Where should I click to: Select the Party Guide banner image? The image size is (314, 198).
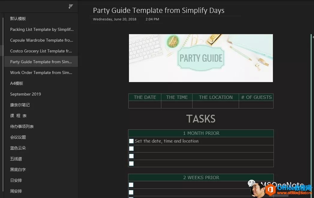pos(201,58)
